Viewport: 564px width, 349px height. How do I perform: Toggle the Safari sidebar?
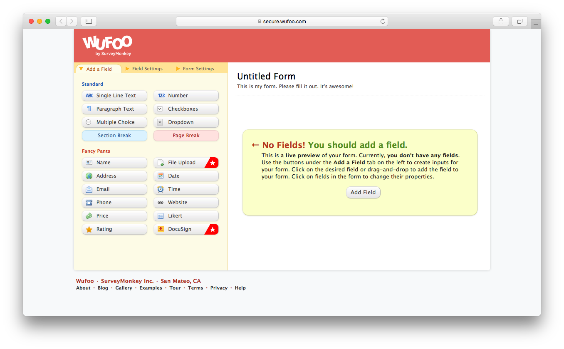[x=89, y=21]
